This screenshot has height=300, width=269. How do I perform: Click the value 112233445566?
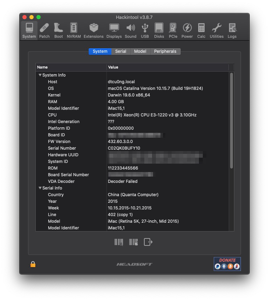[123, 168]
